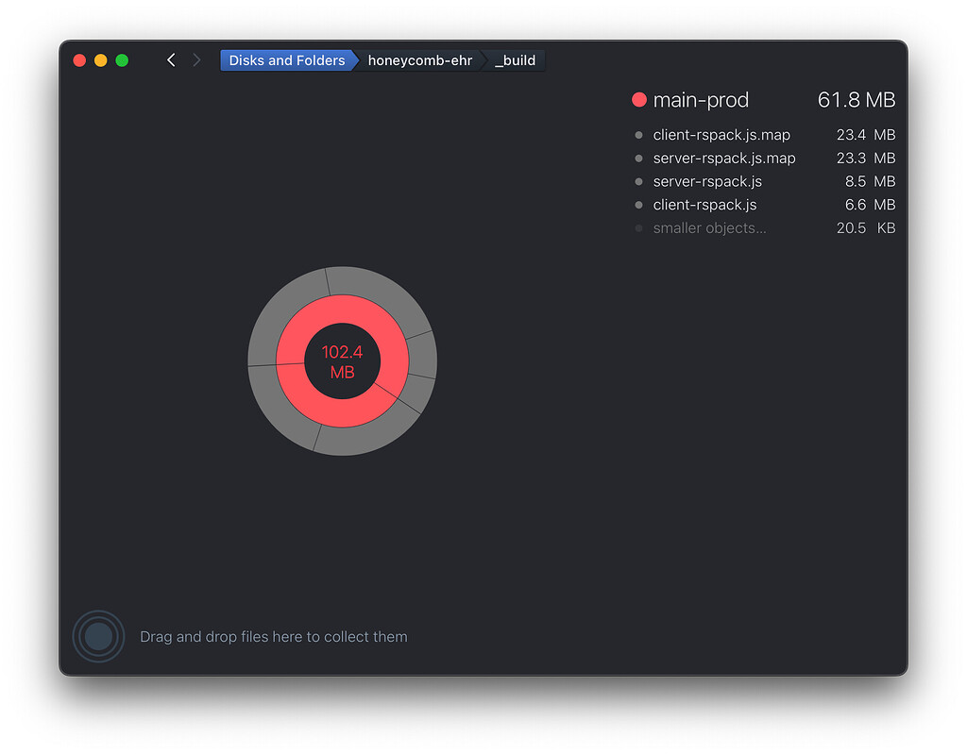Screen dimensions: 967x754
Task: Click the 61.8 MB size value
Action: [x=857, y=99]
